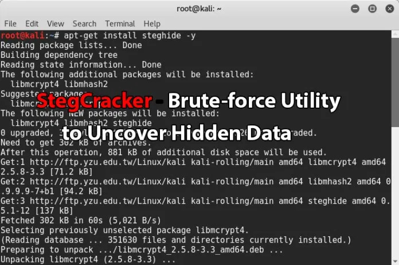Click the Get:3 steghide download URL
Screen dimensions: 399x265
pos(108,201)
